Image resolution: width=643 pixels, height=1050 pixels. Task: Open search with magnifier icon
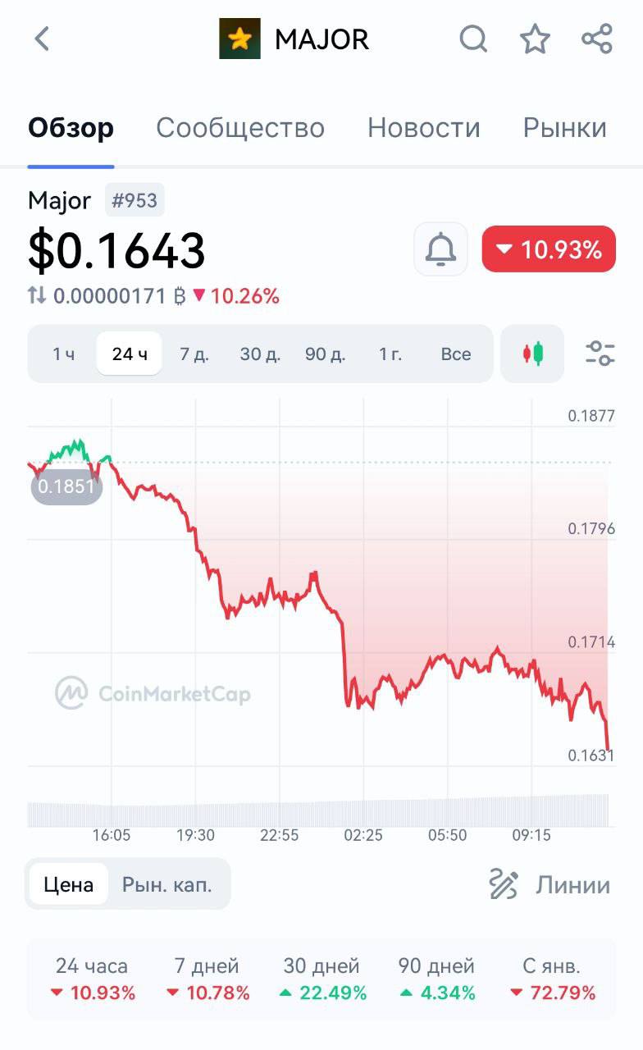pos(473,39)
